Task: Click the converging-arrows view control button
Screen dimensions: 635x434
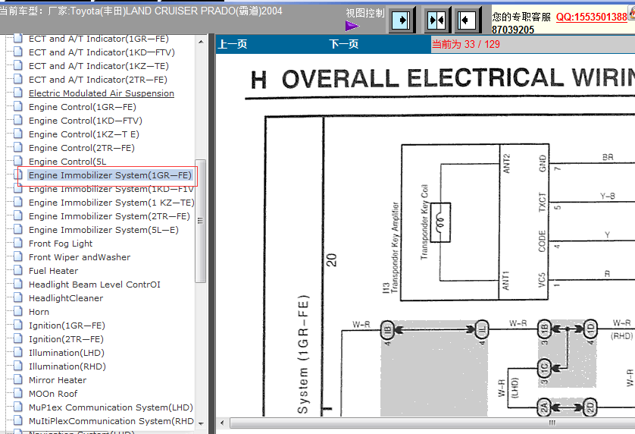Action: (x=437, y=20)
